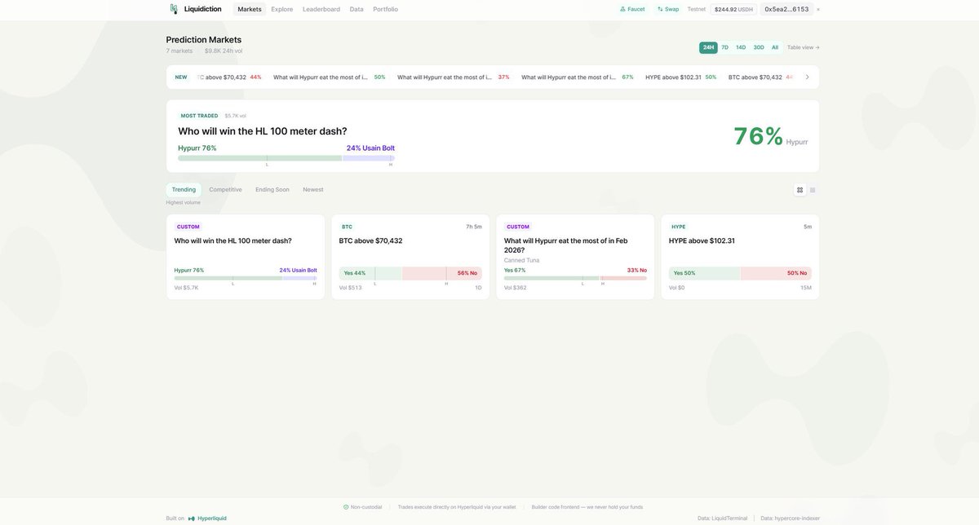
Task: Open the Swap button
Action: pyautogui.click(x=668, y=9)
